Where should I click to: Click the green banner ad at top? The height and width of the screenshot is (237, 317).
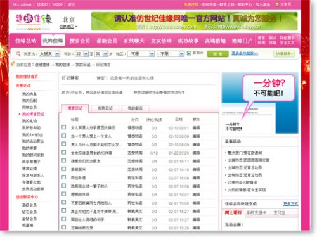coord(195,21)
